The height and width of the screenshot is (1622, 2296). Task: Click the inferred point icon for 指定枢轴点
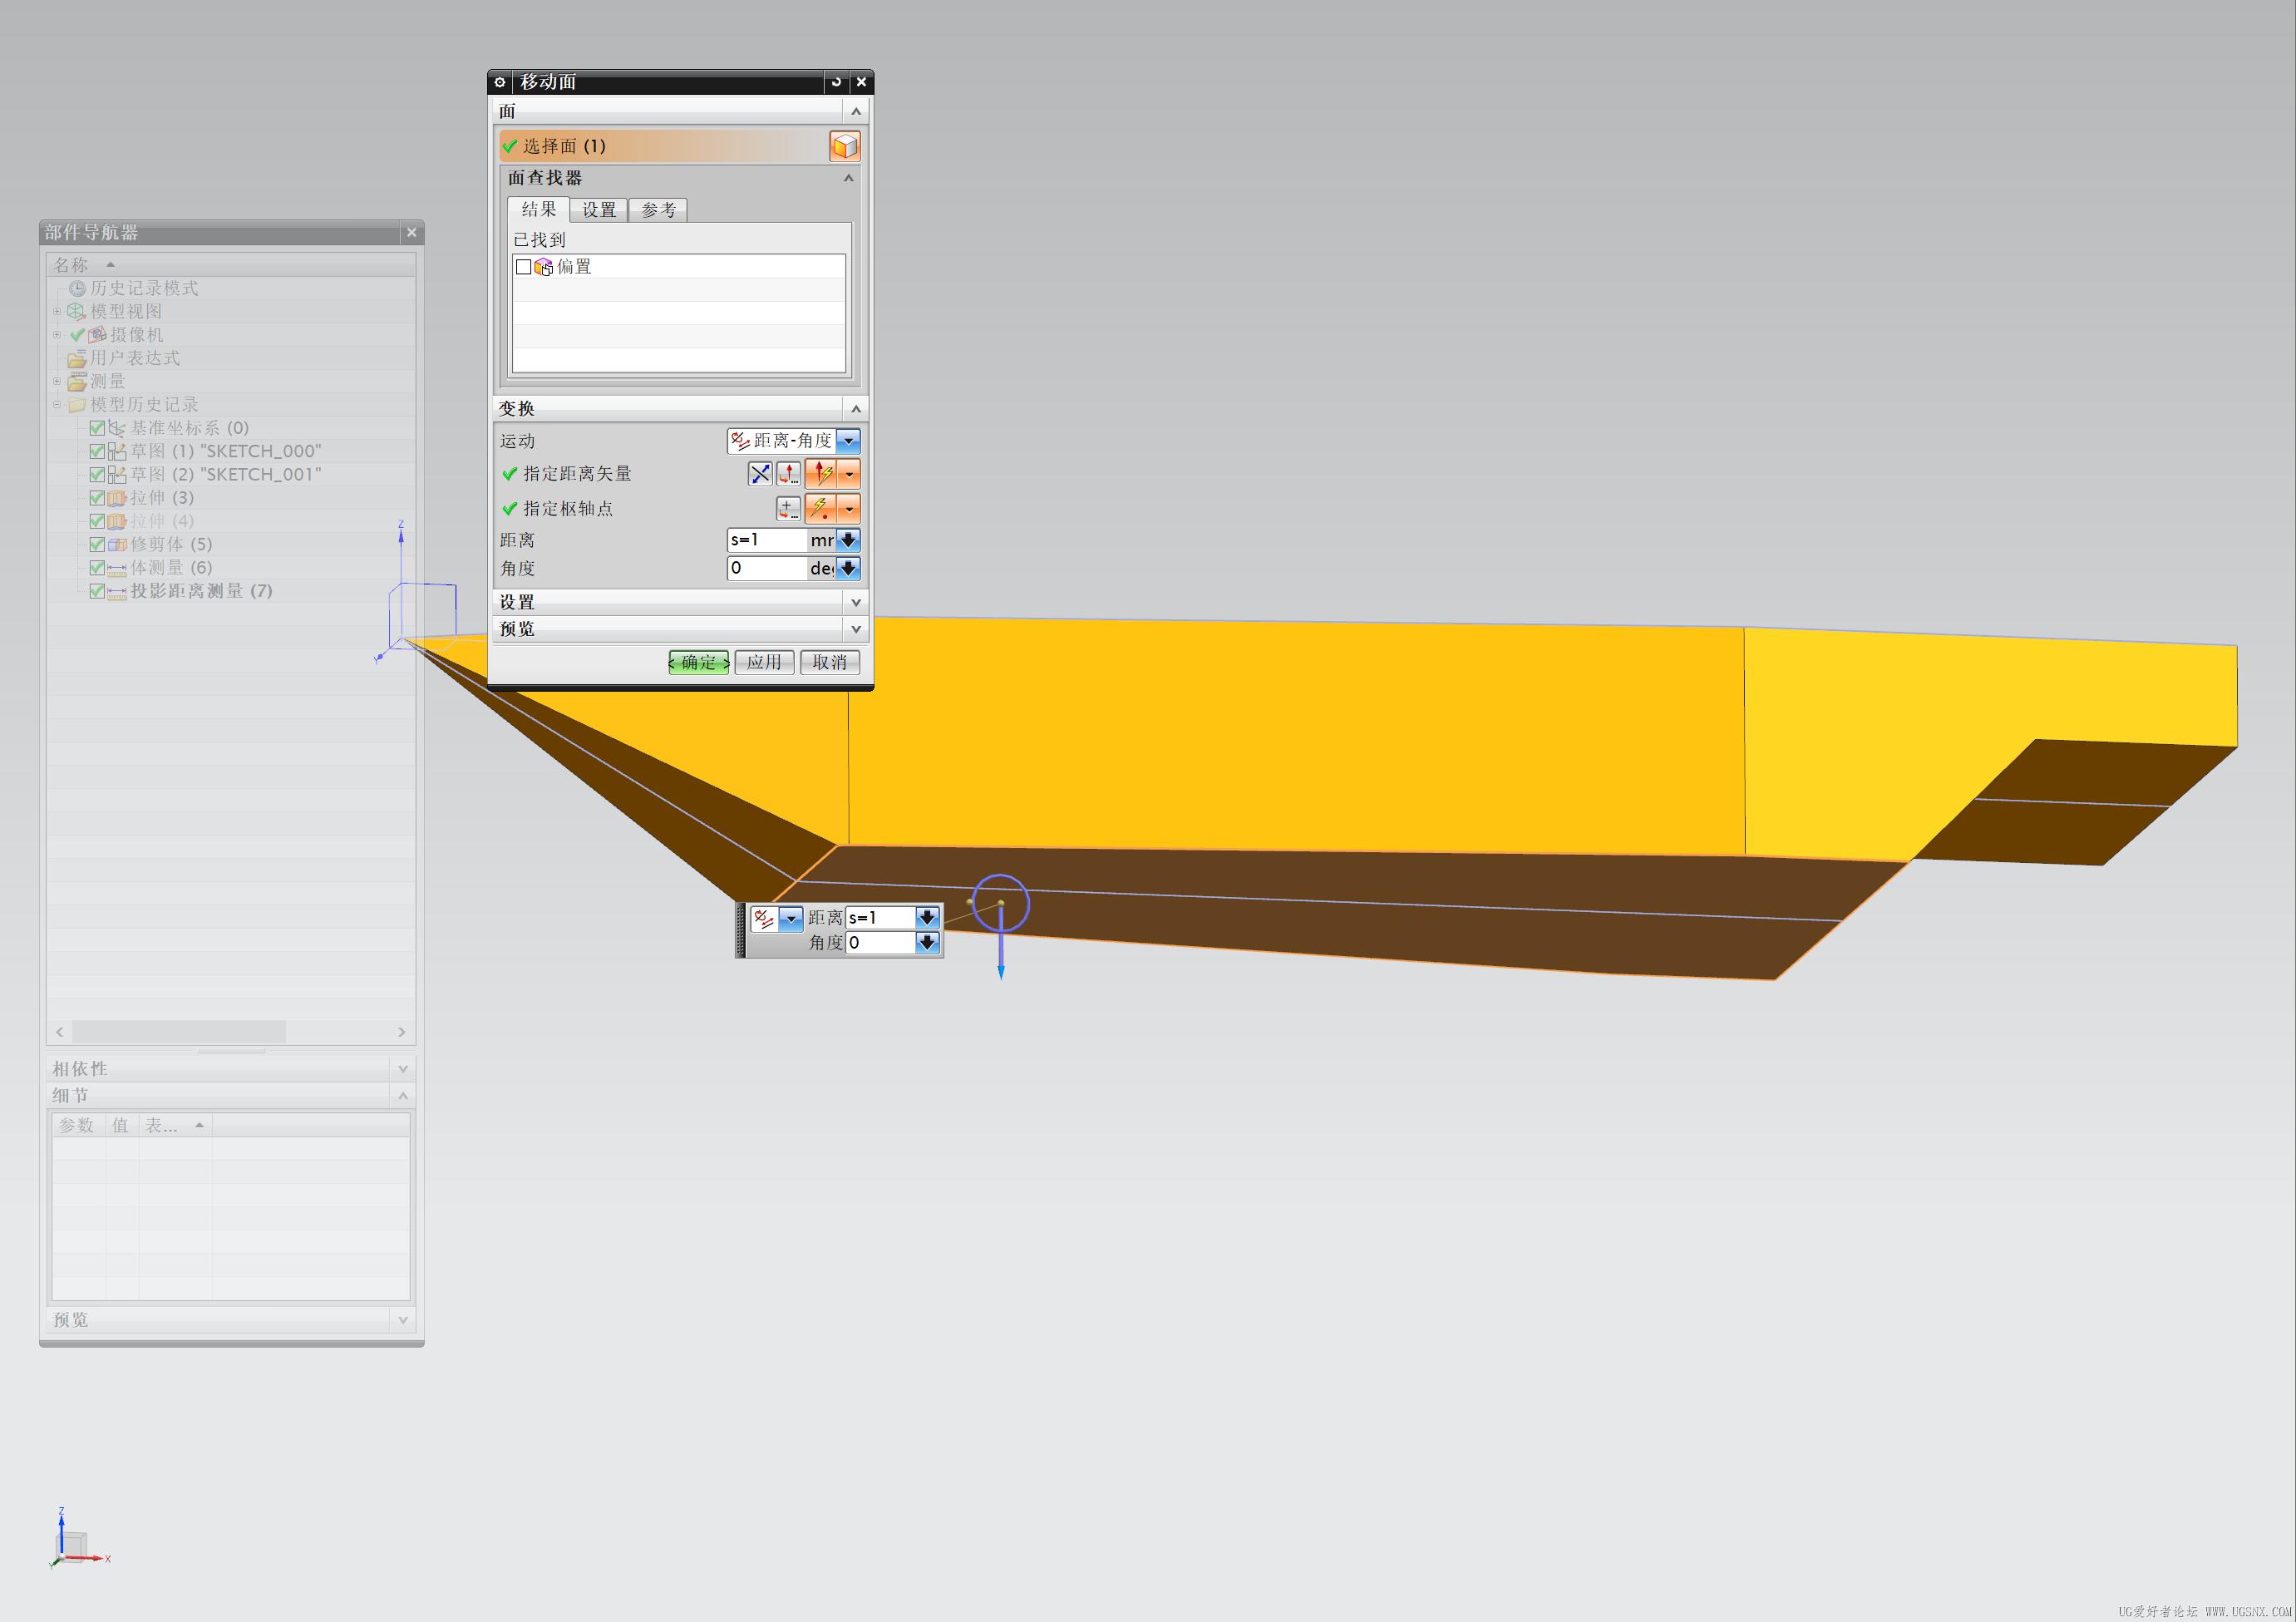point(821,509)
